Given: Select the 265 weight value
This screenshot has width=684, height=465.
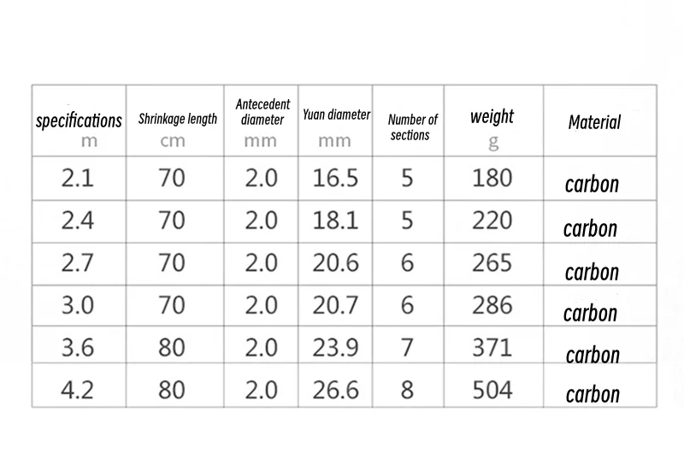Looking at the screenshot, I should pos(492,262).
